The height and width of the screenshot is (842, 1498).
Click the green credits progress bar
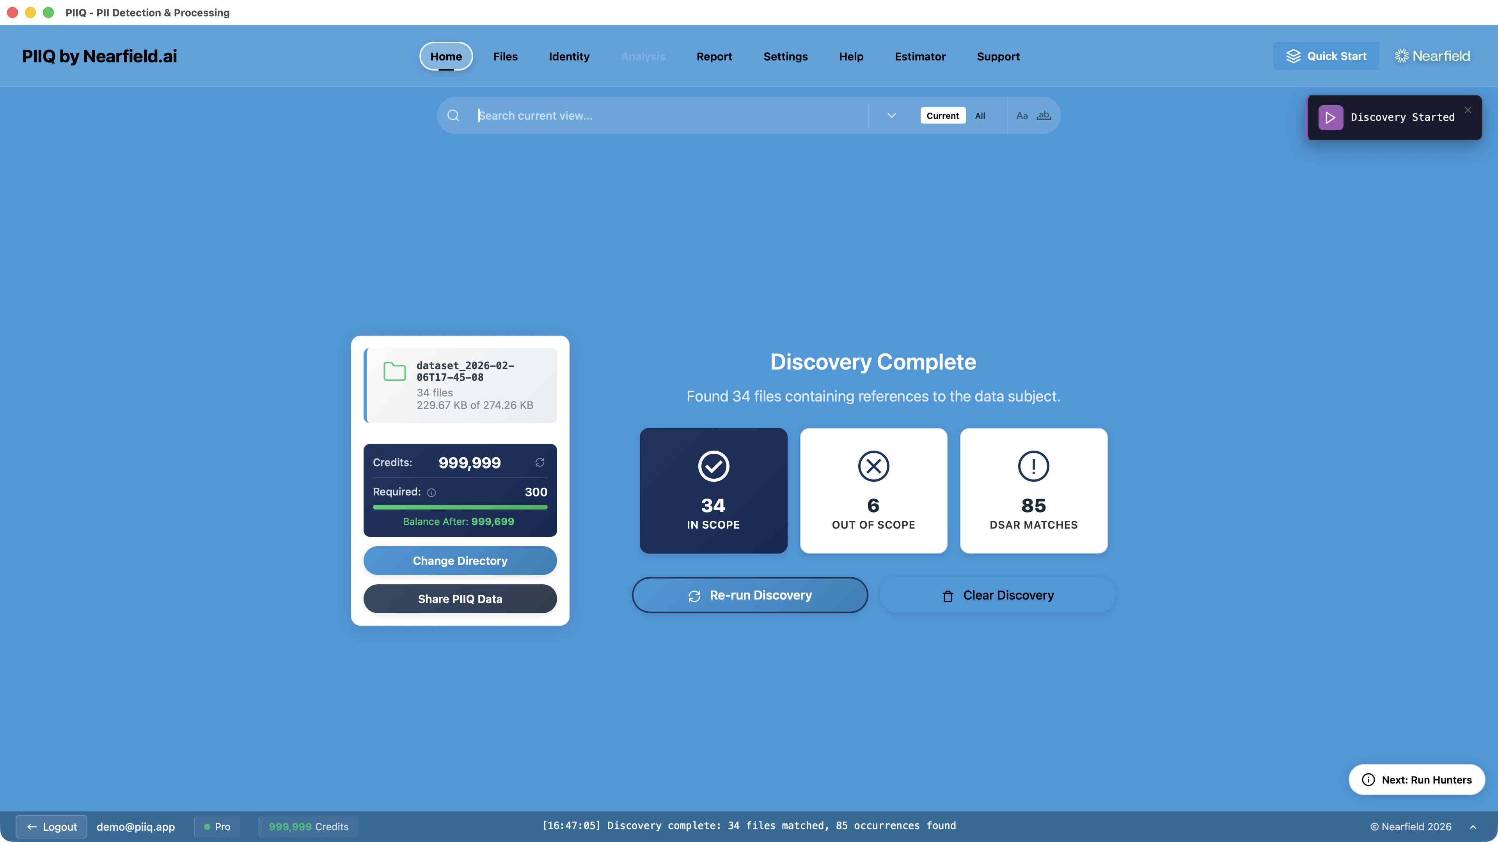460,507
